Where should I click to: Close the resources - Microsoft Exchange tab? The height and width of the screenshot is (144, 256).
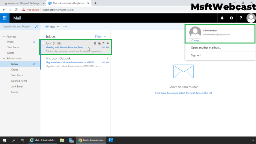pos(43,3)
